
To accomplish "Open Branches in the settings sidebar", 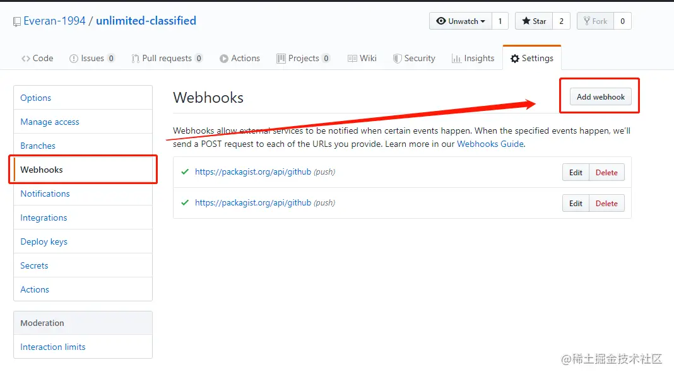I will pos(83,146).
